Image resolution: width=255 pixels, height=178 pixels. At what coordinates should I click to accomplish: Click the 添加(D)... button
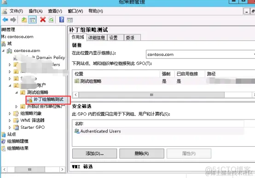[x=94, y=154]
